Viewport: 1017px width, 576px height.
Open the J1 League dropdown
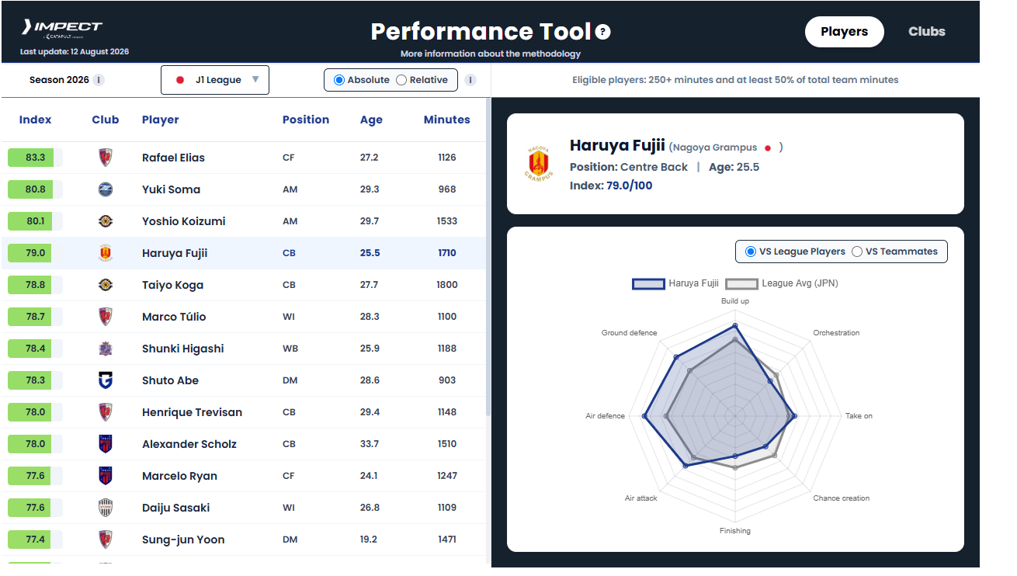(215, 80)
